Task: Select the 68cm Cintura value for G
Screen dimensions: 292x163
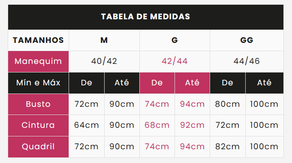Action: [x=157, y=125]
